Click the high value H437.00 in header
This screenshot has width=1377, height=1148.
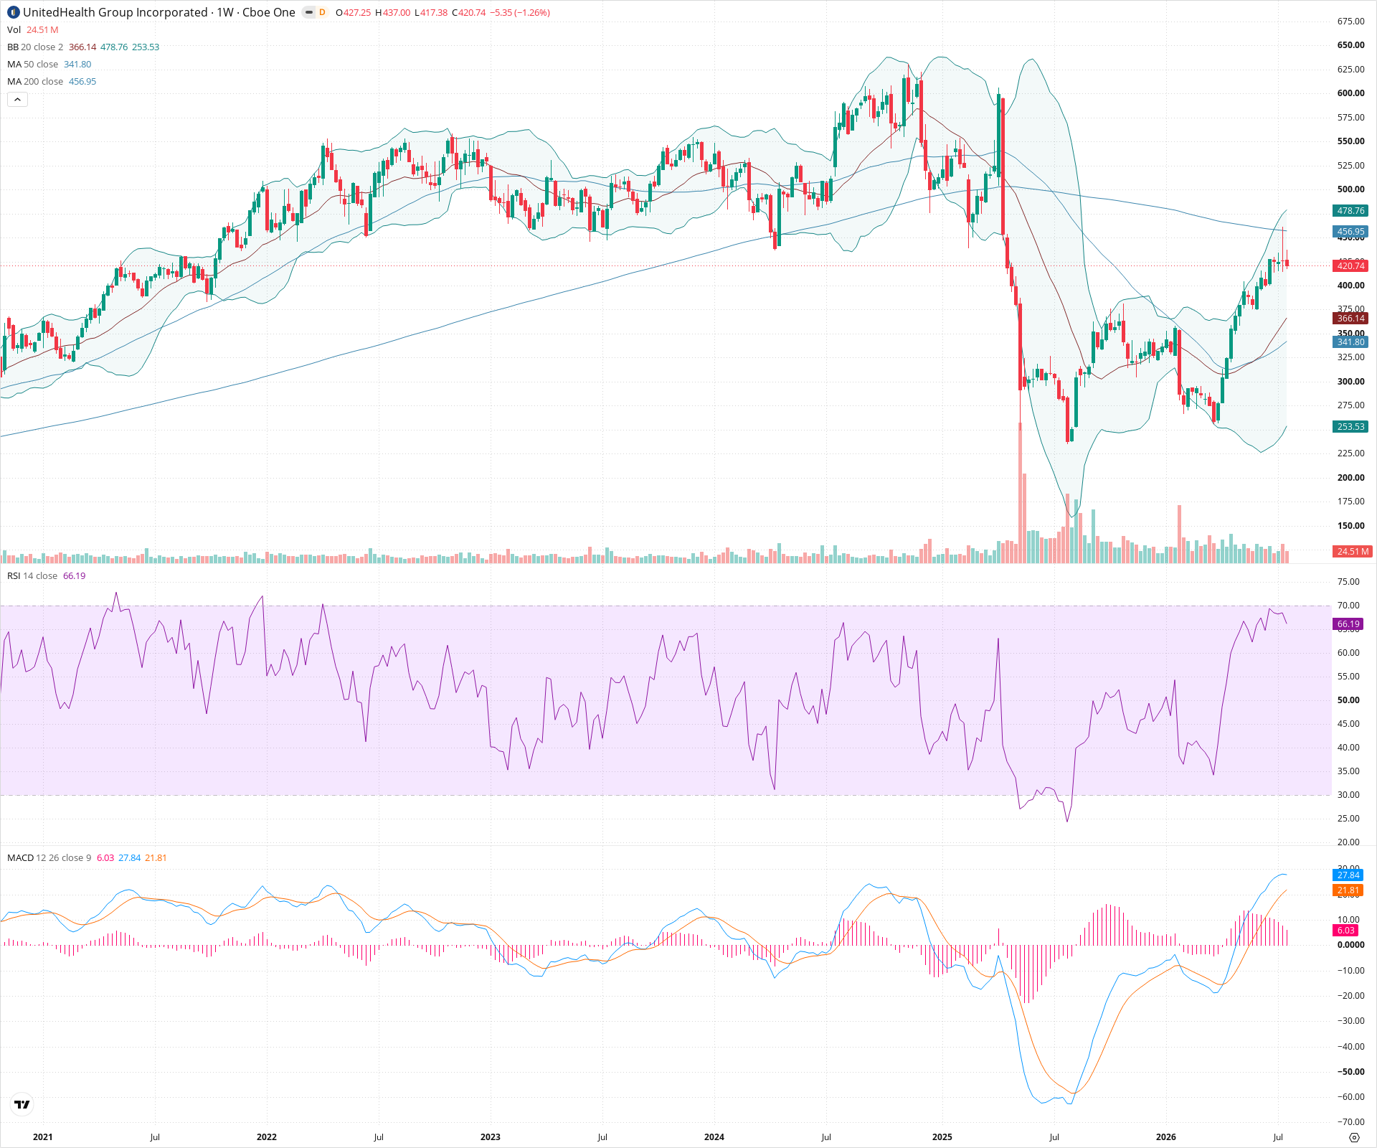(x=393, y=12)
